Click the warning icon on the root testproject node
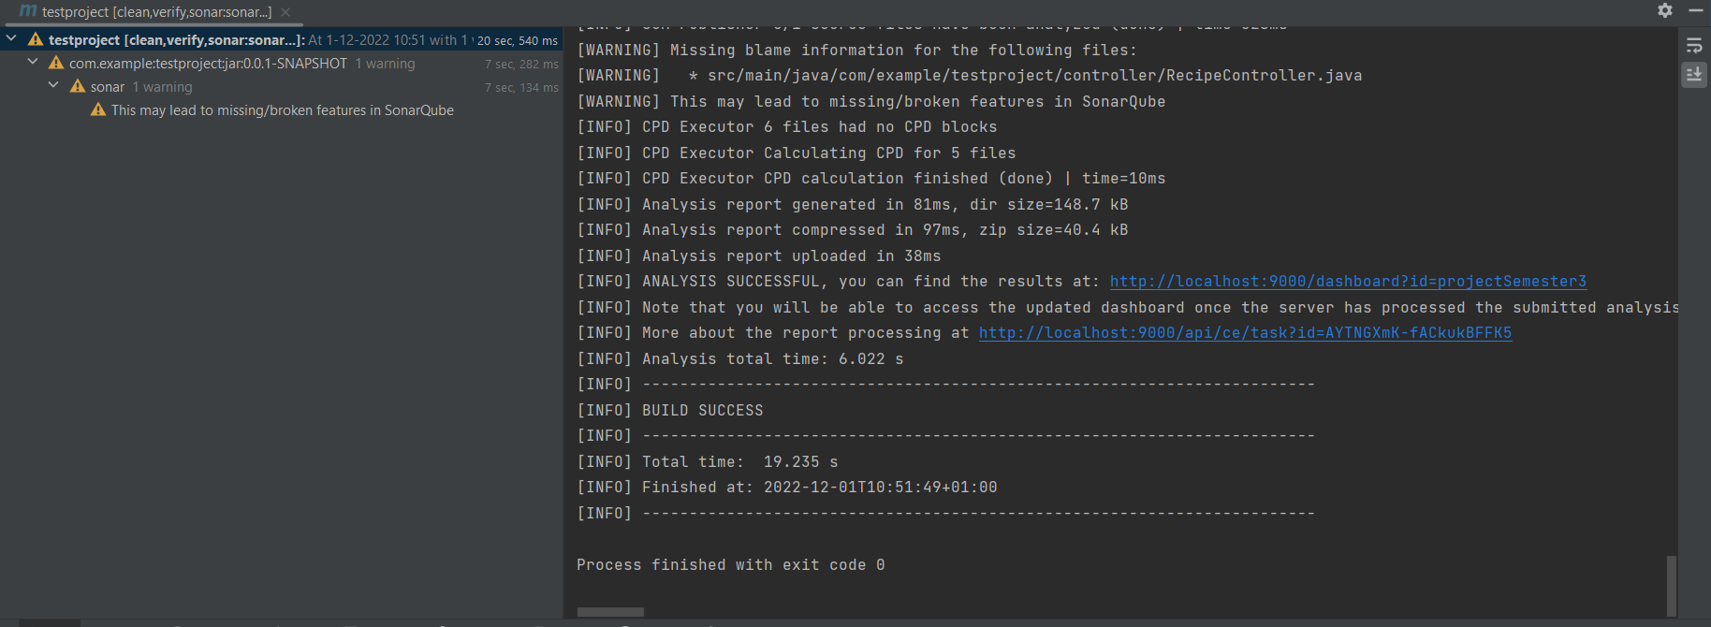 point(34,40)
